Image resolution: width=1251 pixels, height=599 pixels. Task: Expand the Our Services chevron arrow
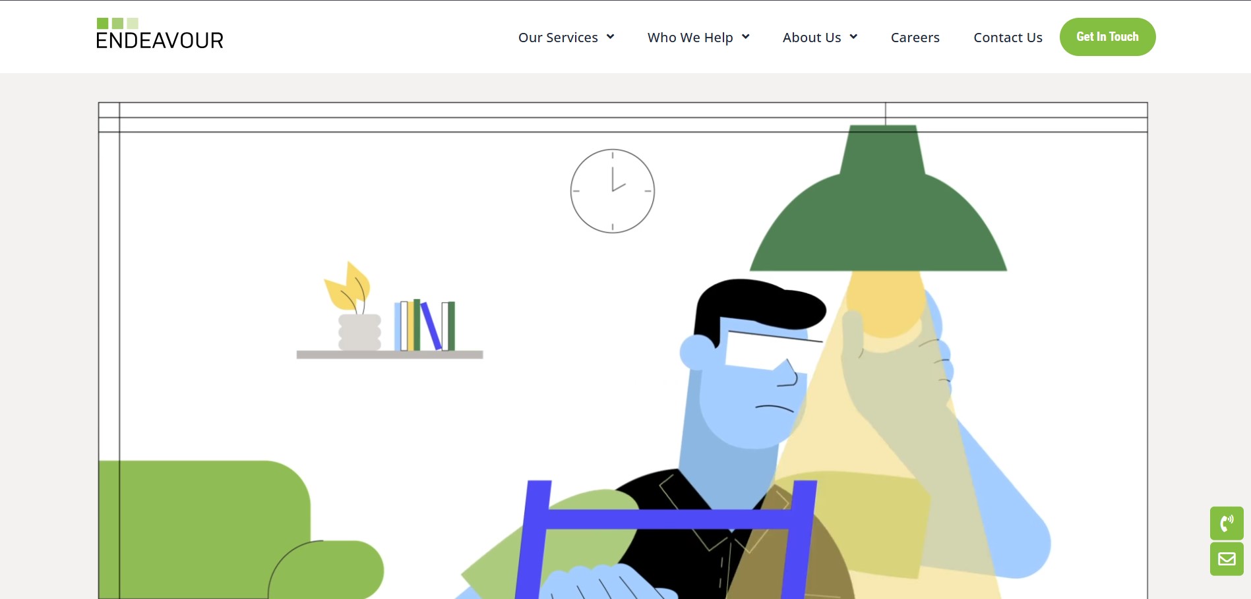[x=611, y=37]
